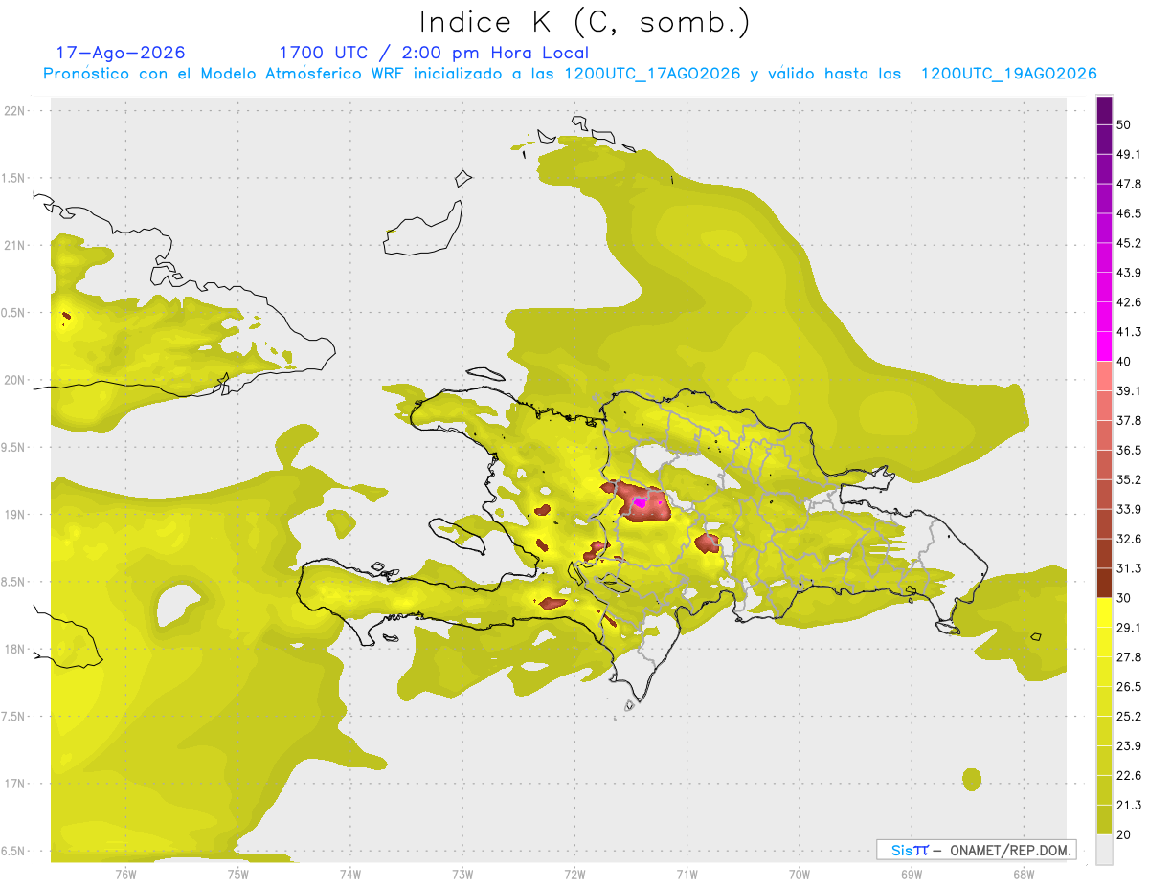Click the "73W" longitude label
Viewport: 1149px width, 887px height.
(462, 873)
